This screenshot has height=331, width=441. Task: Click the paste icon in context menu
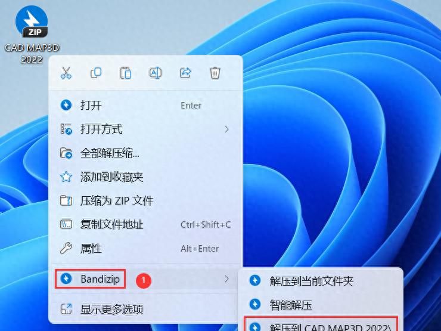pyautogui.click(x=126, y=73)
